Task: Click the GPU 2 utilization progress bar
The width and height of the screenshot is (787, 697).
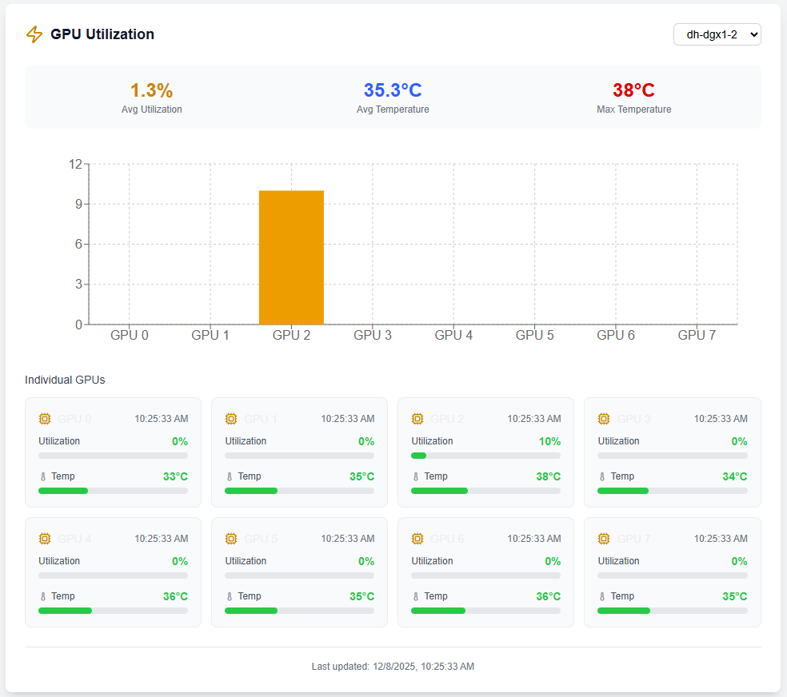Action: pos(485,456)
